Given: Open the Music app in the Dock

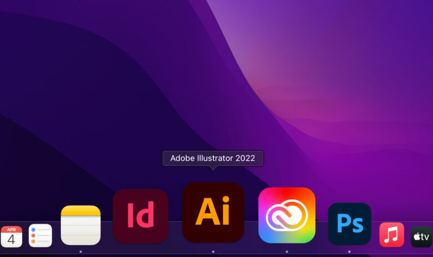Looking at the screenshot, I should coord(392,235).
